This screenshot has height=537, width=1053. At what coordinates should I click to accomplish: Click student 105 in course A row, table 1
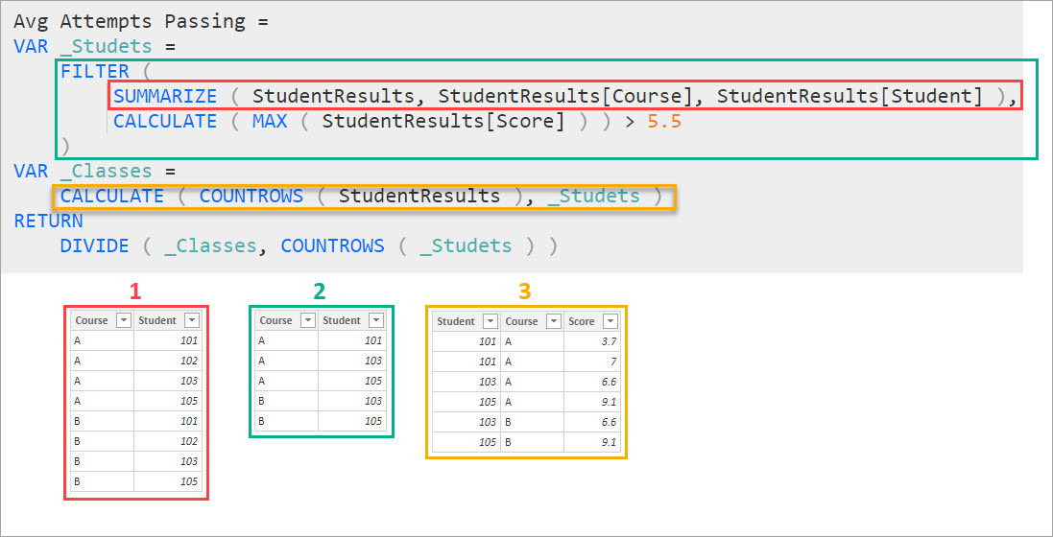click(x=189, y=401)
